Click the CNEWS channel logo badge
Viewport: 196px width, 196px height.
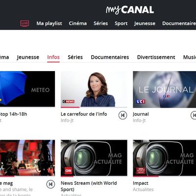(69, 101)
